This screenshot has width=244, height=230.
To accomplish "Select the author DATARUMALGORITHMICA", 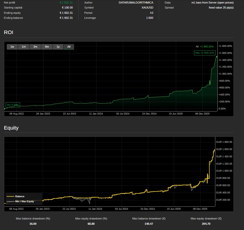I will click(x=136, y=3).
